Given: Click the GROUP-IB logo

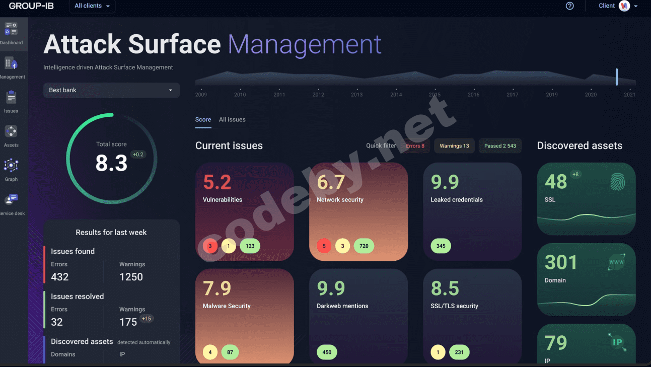Looking at the screenshot, I should [x=31, y=6].
